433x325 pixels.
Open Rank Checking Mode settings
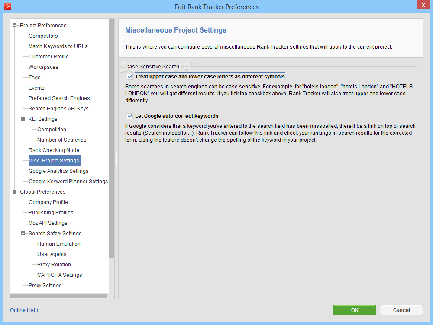(x=54, y=150)
